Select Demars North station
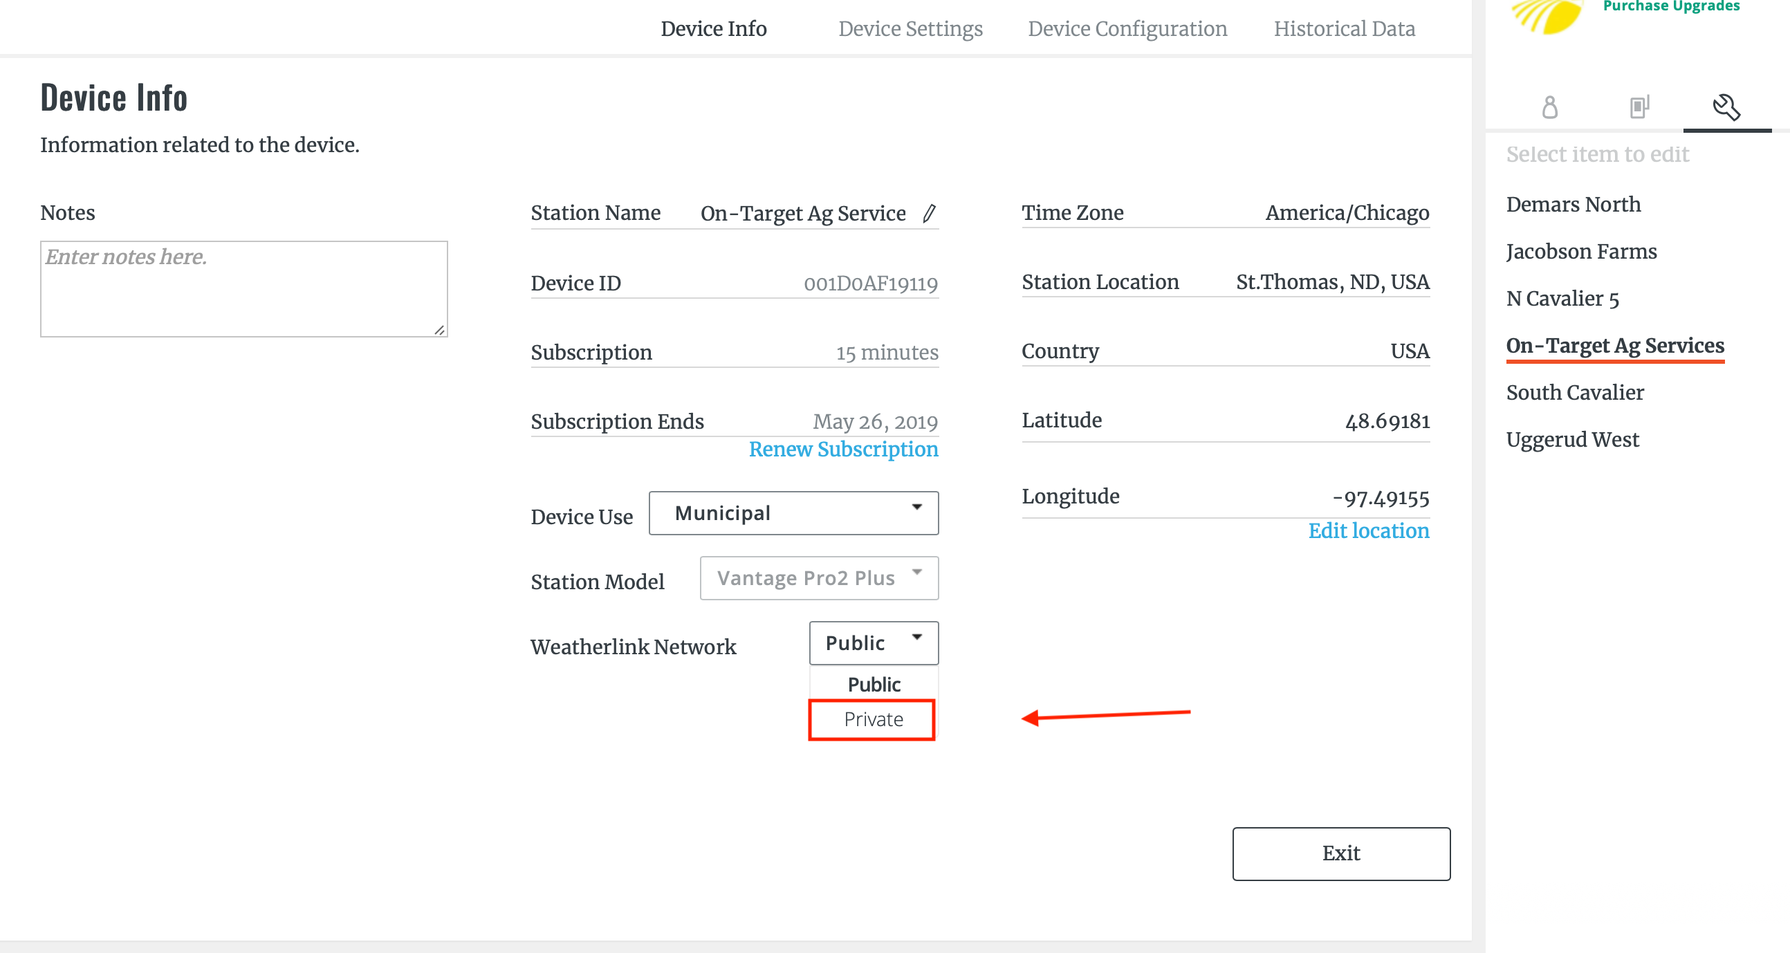The width and height of the screenshot is (1790, 953). (x=1574, y=204)
